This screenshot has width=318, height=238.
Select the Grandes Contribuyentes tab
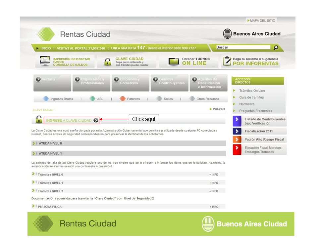pos(170,83)
